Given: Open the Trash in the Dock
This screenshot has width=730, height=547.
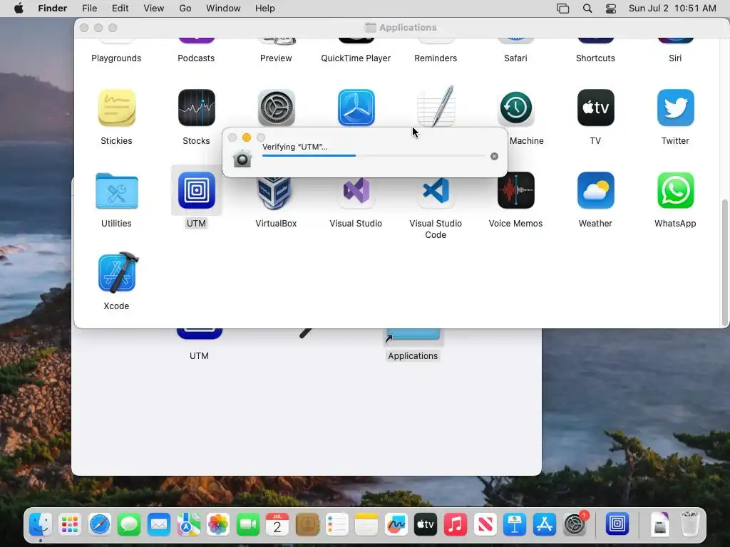Looking at the screenshot, I should pyautogui.click(x=689, y=524).
